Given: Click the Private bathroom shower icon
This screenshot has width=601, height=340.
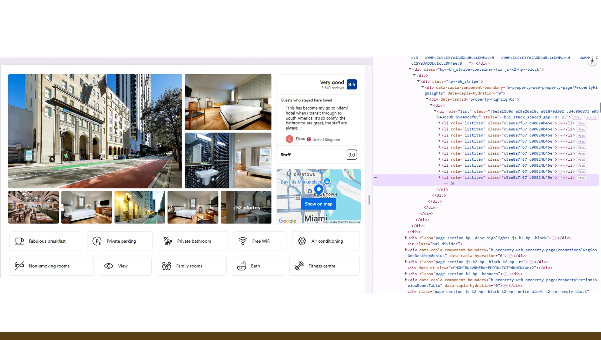Looking at the screenshot, I should click(x=168, y=241).
